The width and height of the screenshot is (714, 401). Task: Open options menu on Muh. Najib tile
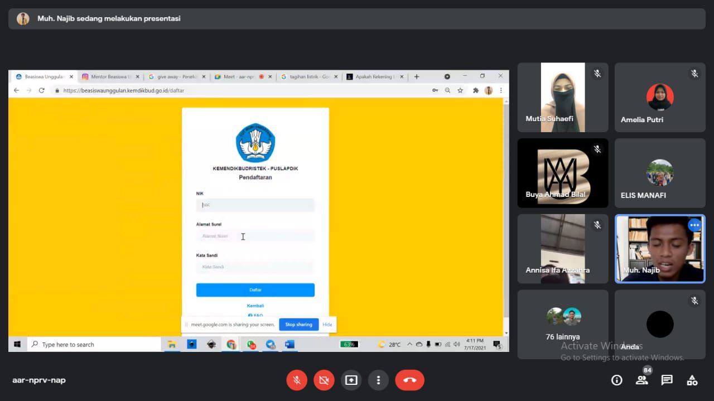(694, 225)
